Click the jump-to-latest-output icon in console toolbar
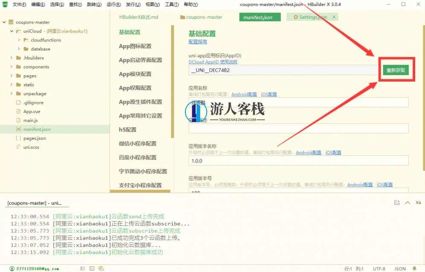The height and width of the screenshot is (272, 425). [x=418, y=202]
